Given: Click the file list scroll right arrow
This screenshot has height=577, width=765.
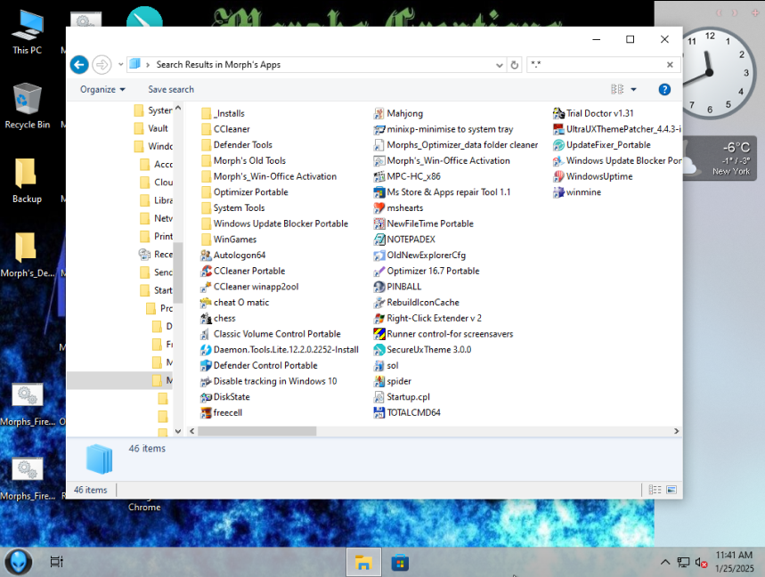Looking at the screenshot, I should click(676, 431).
